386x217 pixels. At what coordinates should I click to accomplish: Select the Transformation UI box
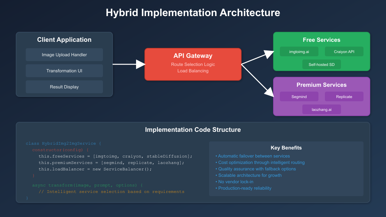click(x=64, y=71)
